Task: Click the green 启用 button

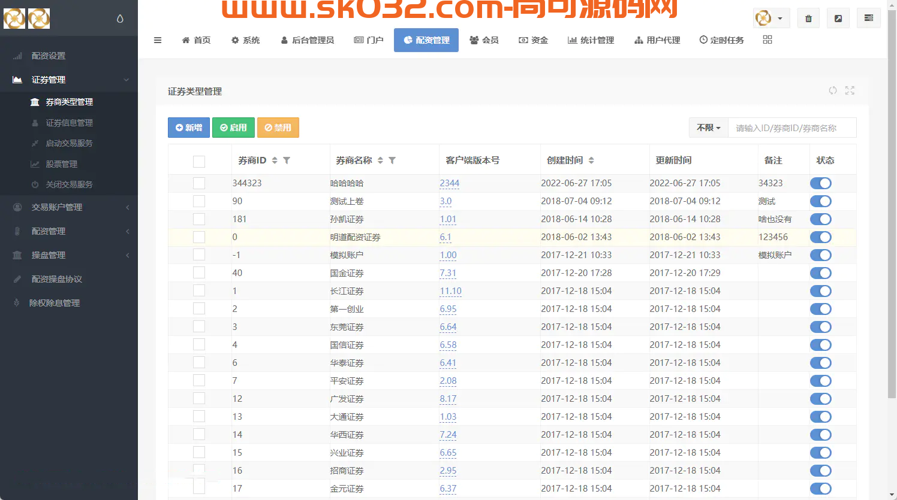Action: click(233, 128)
